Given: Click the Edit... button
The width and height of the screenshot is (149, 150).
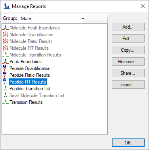Looking at the screenshot, I should [128, 39].
